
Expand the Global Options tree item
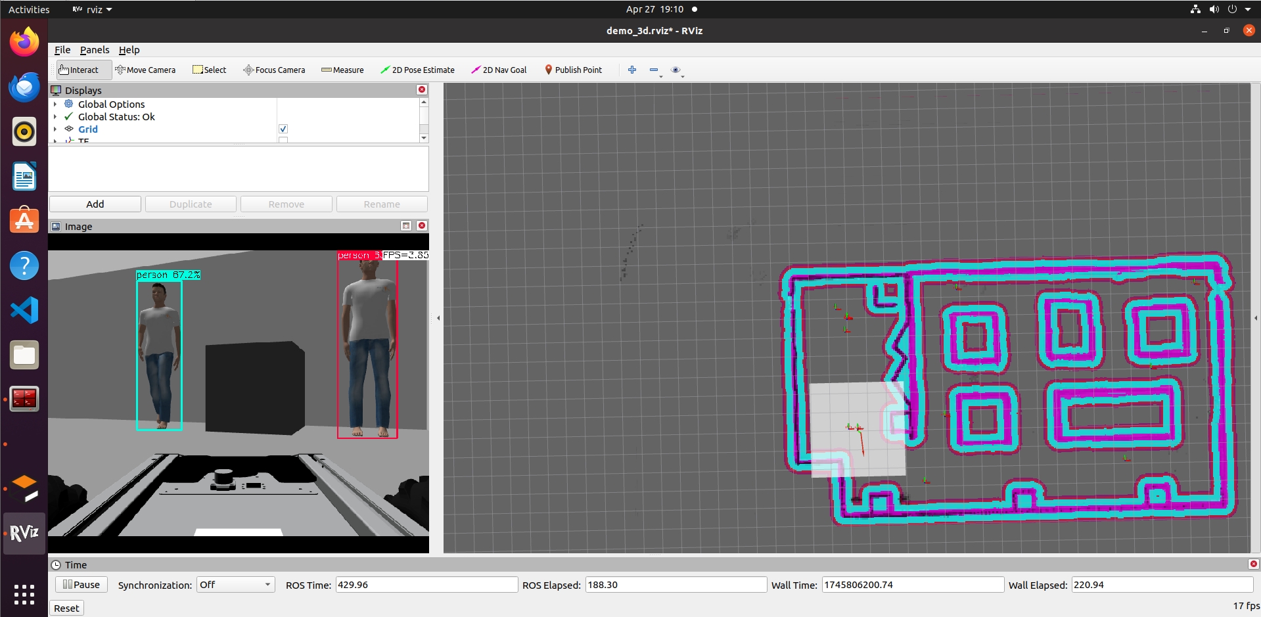(x=55, y=104)
